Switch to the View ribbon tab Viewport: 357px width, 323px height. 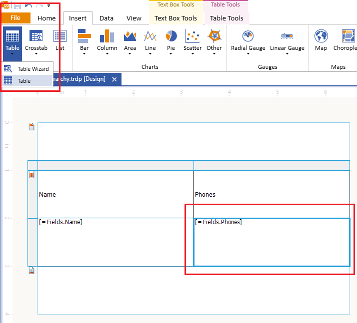(134, 18)
